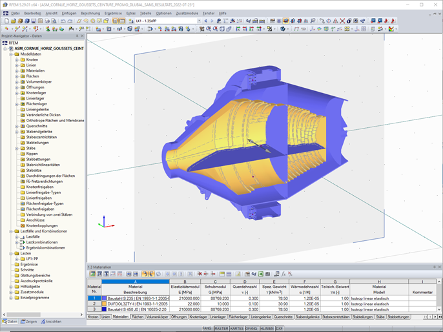Switch to Zeigen navigator tab

[29, 322]
